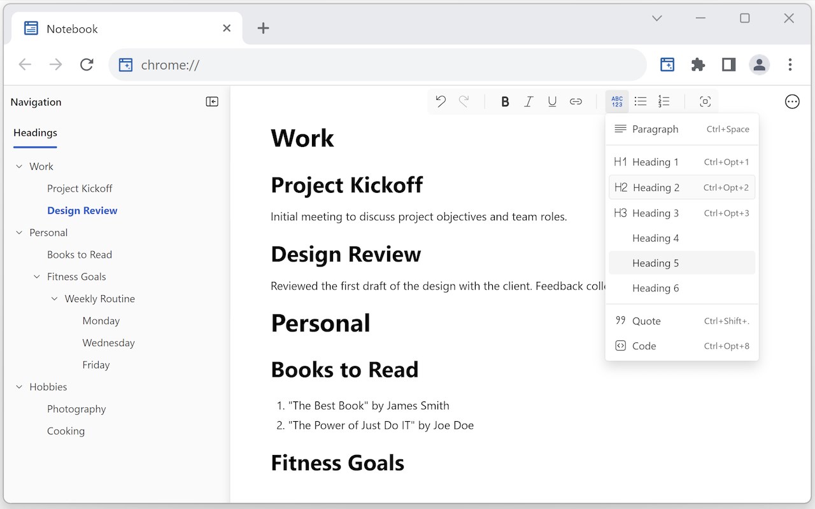Collapse the Work tree section
Screen dimensions: 815x509
click(x=18, y=167)
